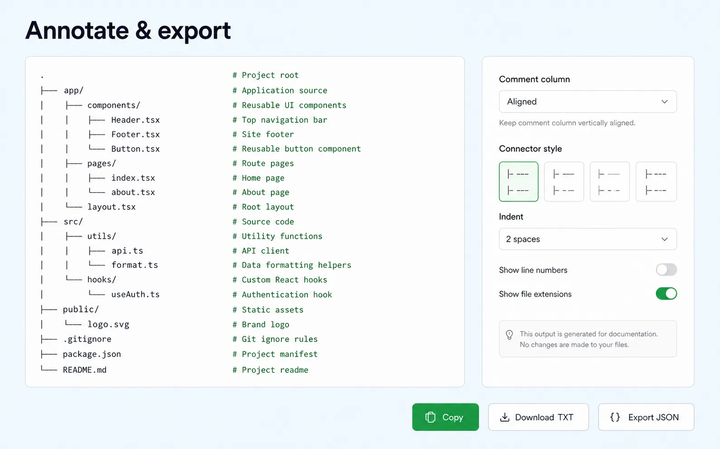This screenshot has width=720, height=449.
Task: Select Footer.tsx in the tree
Action: [135, 134]
